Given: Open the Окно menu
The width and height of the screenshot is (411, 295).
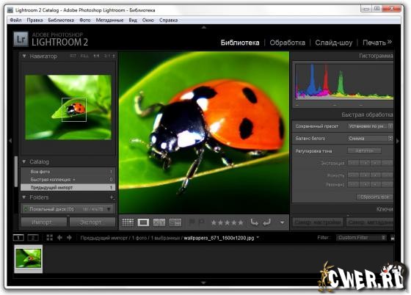Looking at the screenshot, I should click(148, 20).
